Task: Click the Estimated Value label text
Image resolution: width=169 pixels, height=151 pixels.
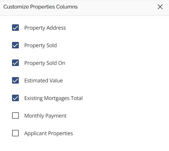Action: point(43,81)
